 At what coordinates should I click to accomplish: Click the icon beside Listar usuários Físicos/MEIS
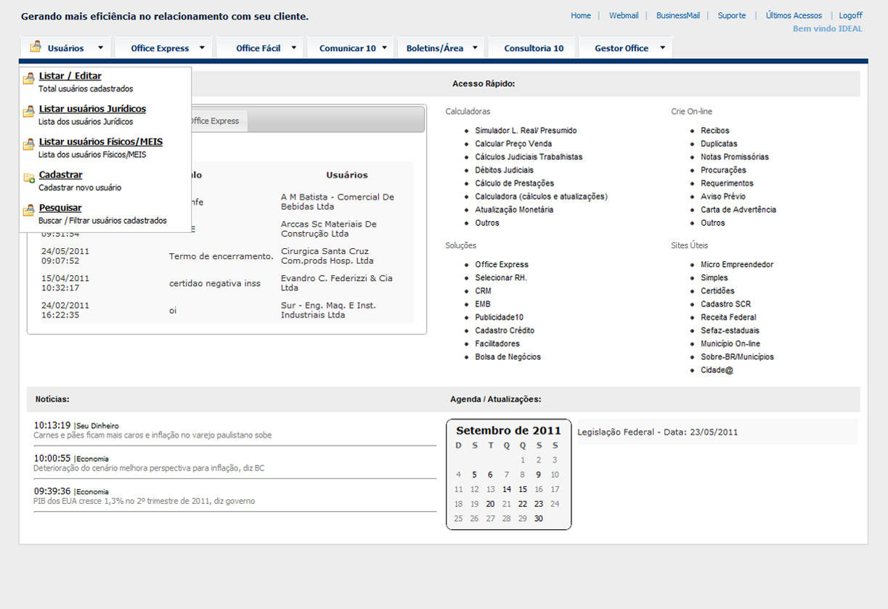[x=29, y=145]
